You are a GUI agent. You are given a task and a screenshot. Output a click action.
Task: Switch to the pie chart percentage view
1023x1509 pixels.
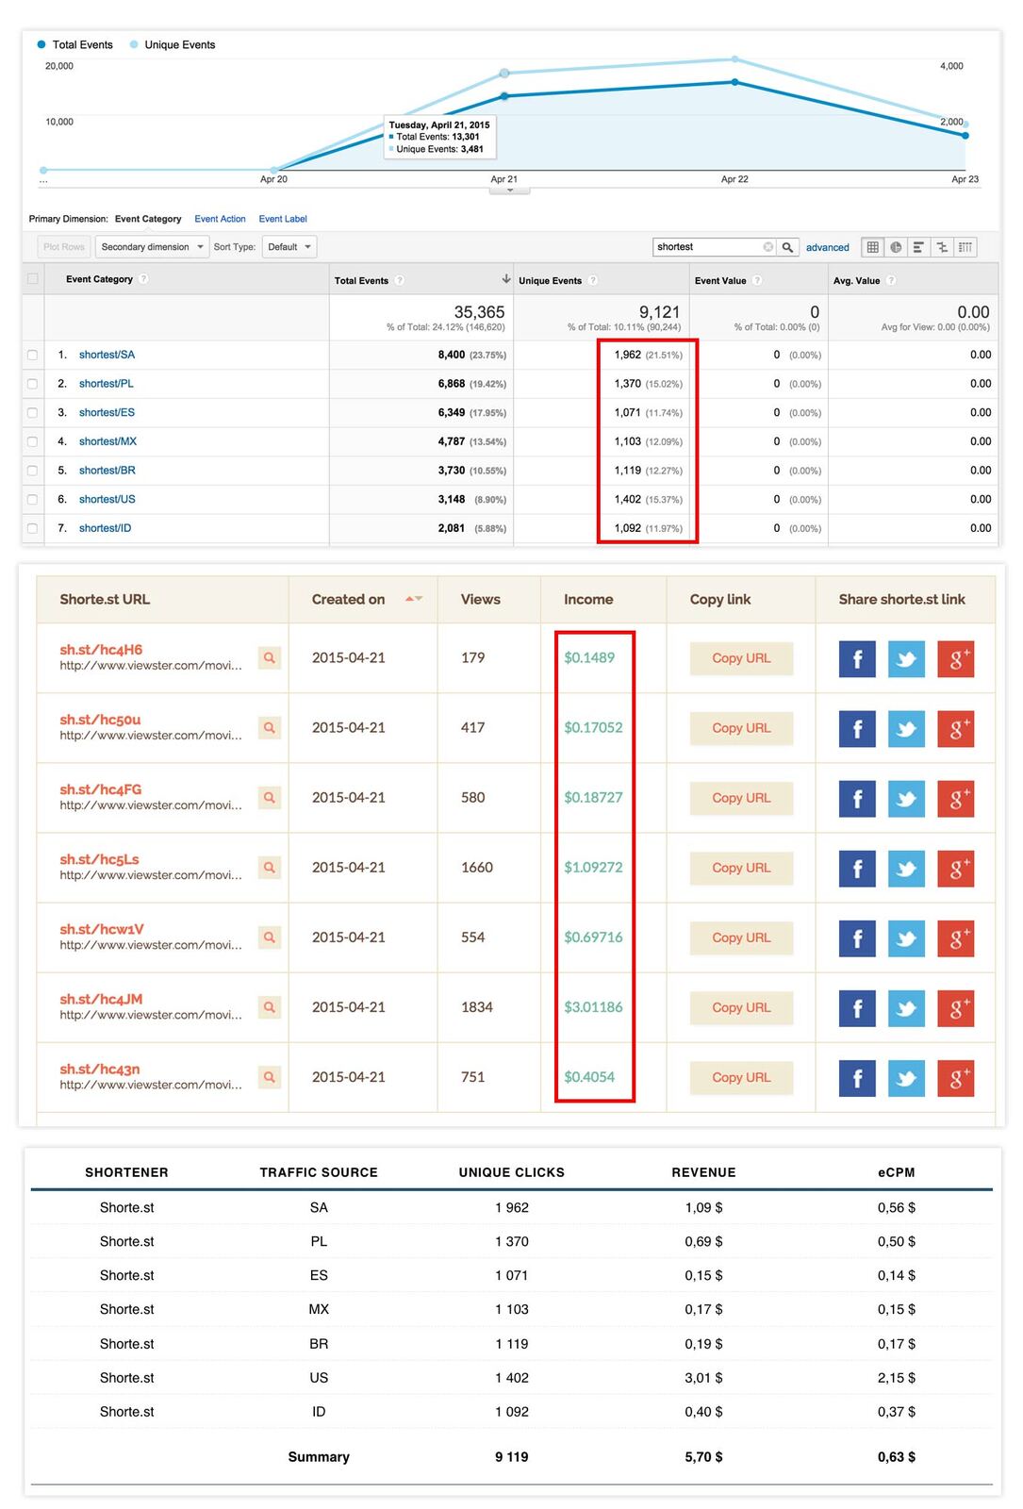[x=896, y=247]
